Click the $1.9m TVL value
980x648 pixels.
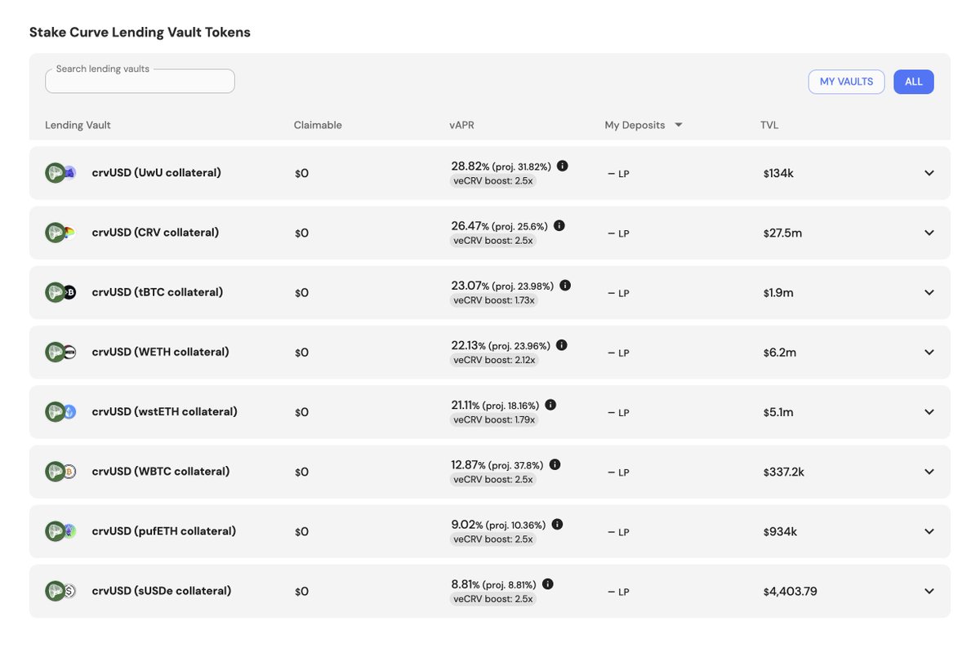point(778,292)
